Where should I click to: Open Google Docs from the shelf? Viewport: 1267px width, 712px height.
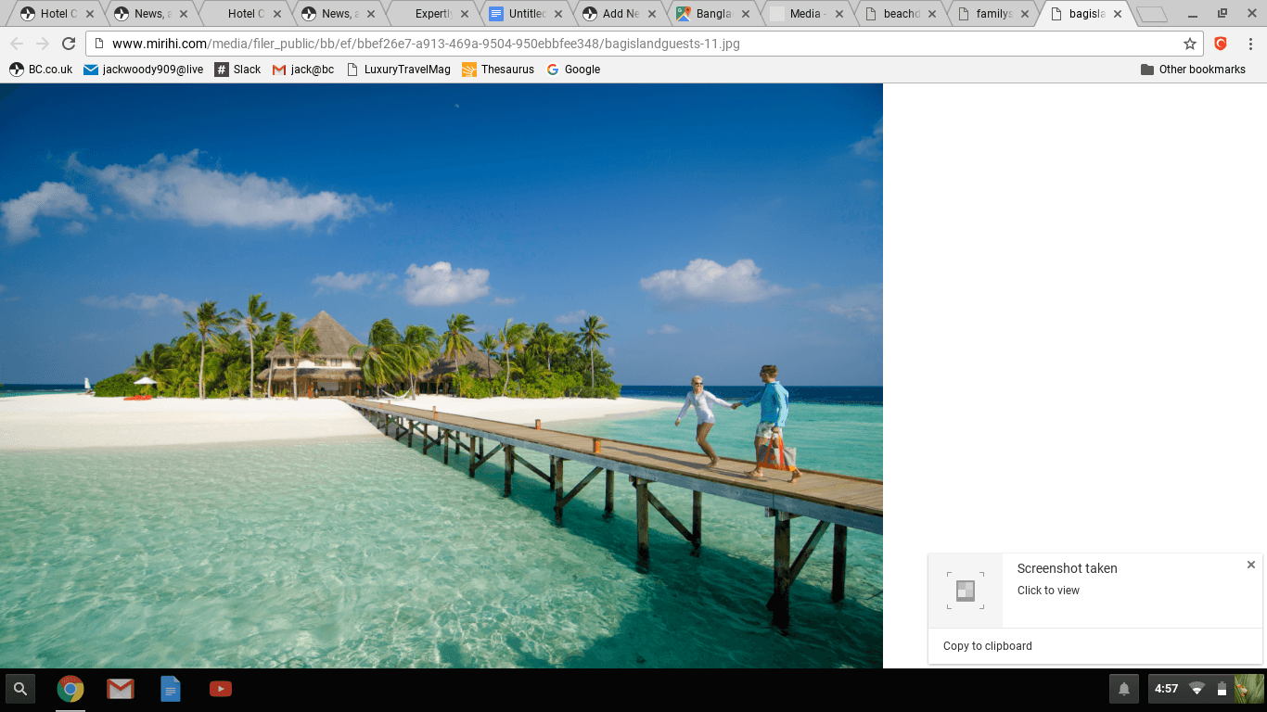point(171,689)
